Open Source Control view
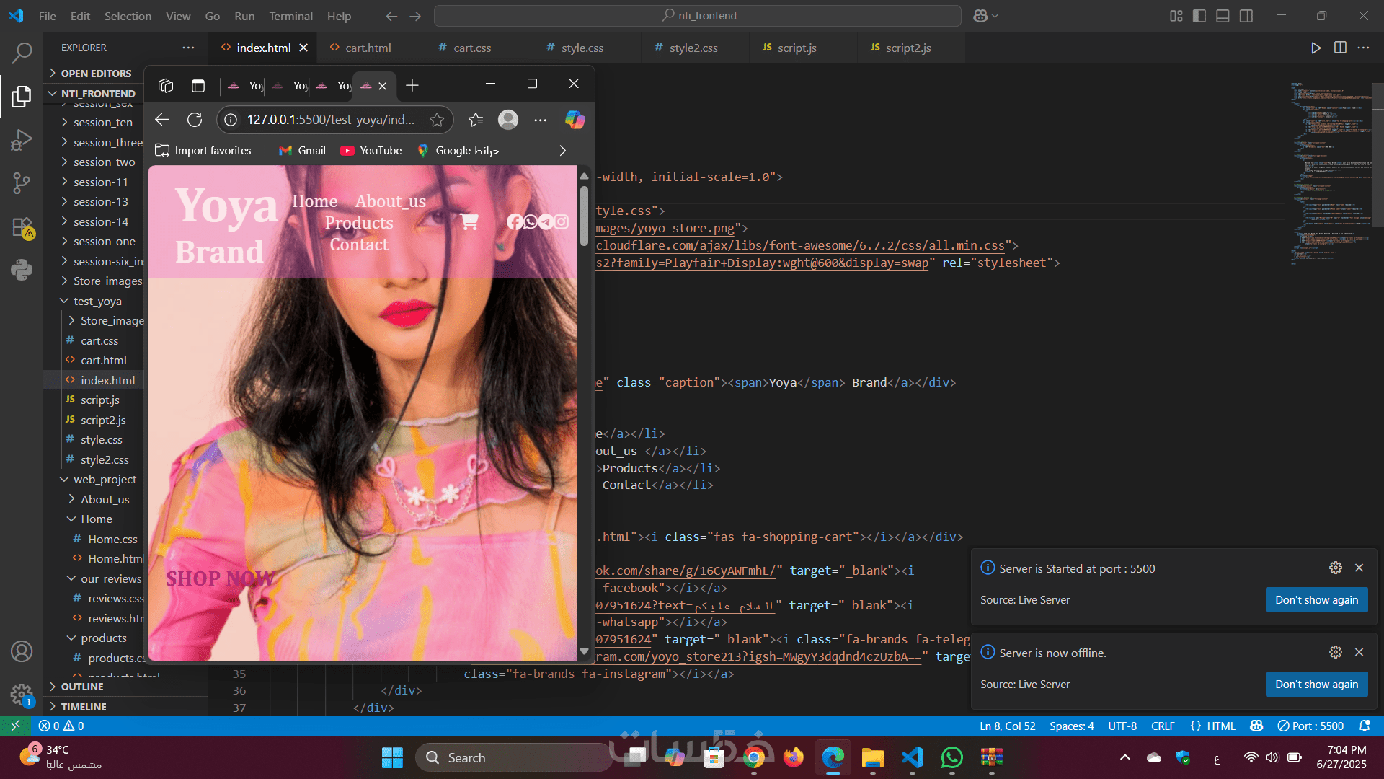The image size is (1384, 779). [x=22, y=182]
